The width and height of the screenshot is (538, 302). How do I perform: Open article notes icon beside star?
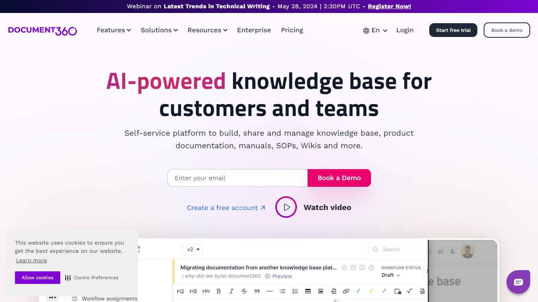pyautogui.click(x=353, y=267)
